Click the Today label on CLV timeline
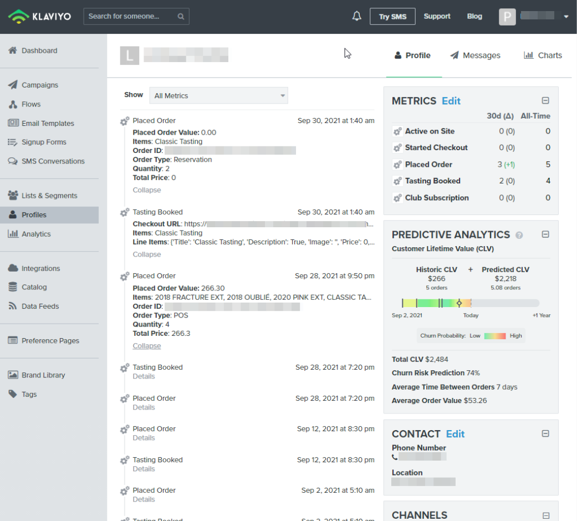The height and width of the screenshot is (521, 577). 471,315
